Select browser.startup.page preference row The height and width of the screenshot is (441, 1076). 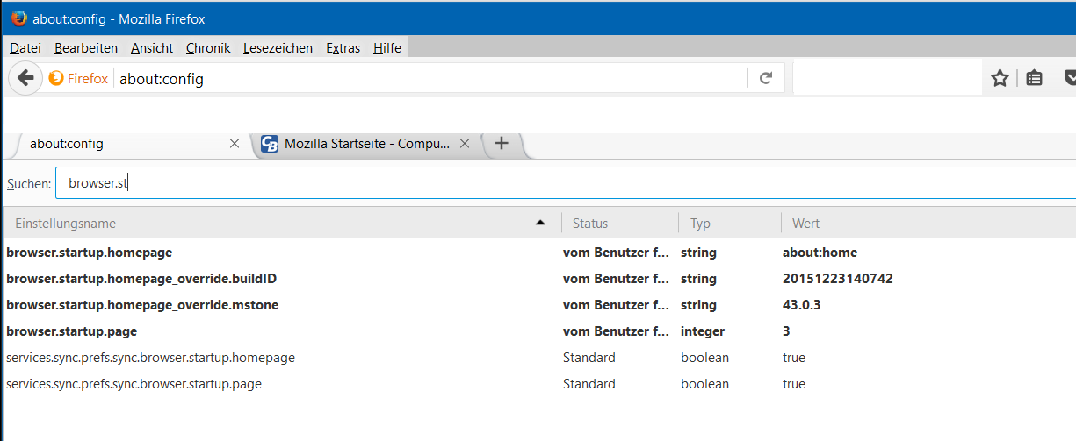pyautogui.click(x=539, y=331)
